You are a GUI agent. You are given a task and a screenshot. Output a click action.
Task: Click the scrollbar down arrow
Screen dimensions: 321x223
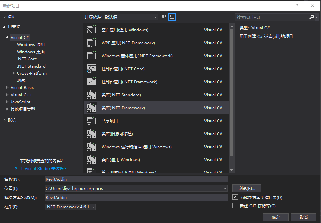[232, 170]
